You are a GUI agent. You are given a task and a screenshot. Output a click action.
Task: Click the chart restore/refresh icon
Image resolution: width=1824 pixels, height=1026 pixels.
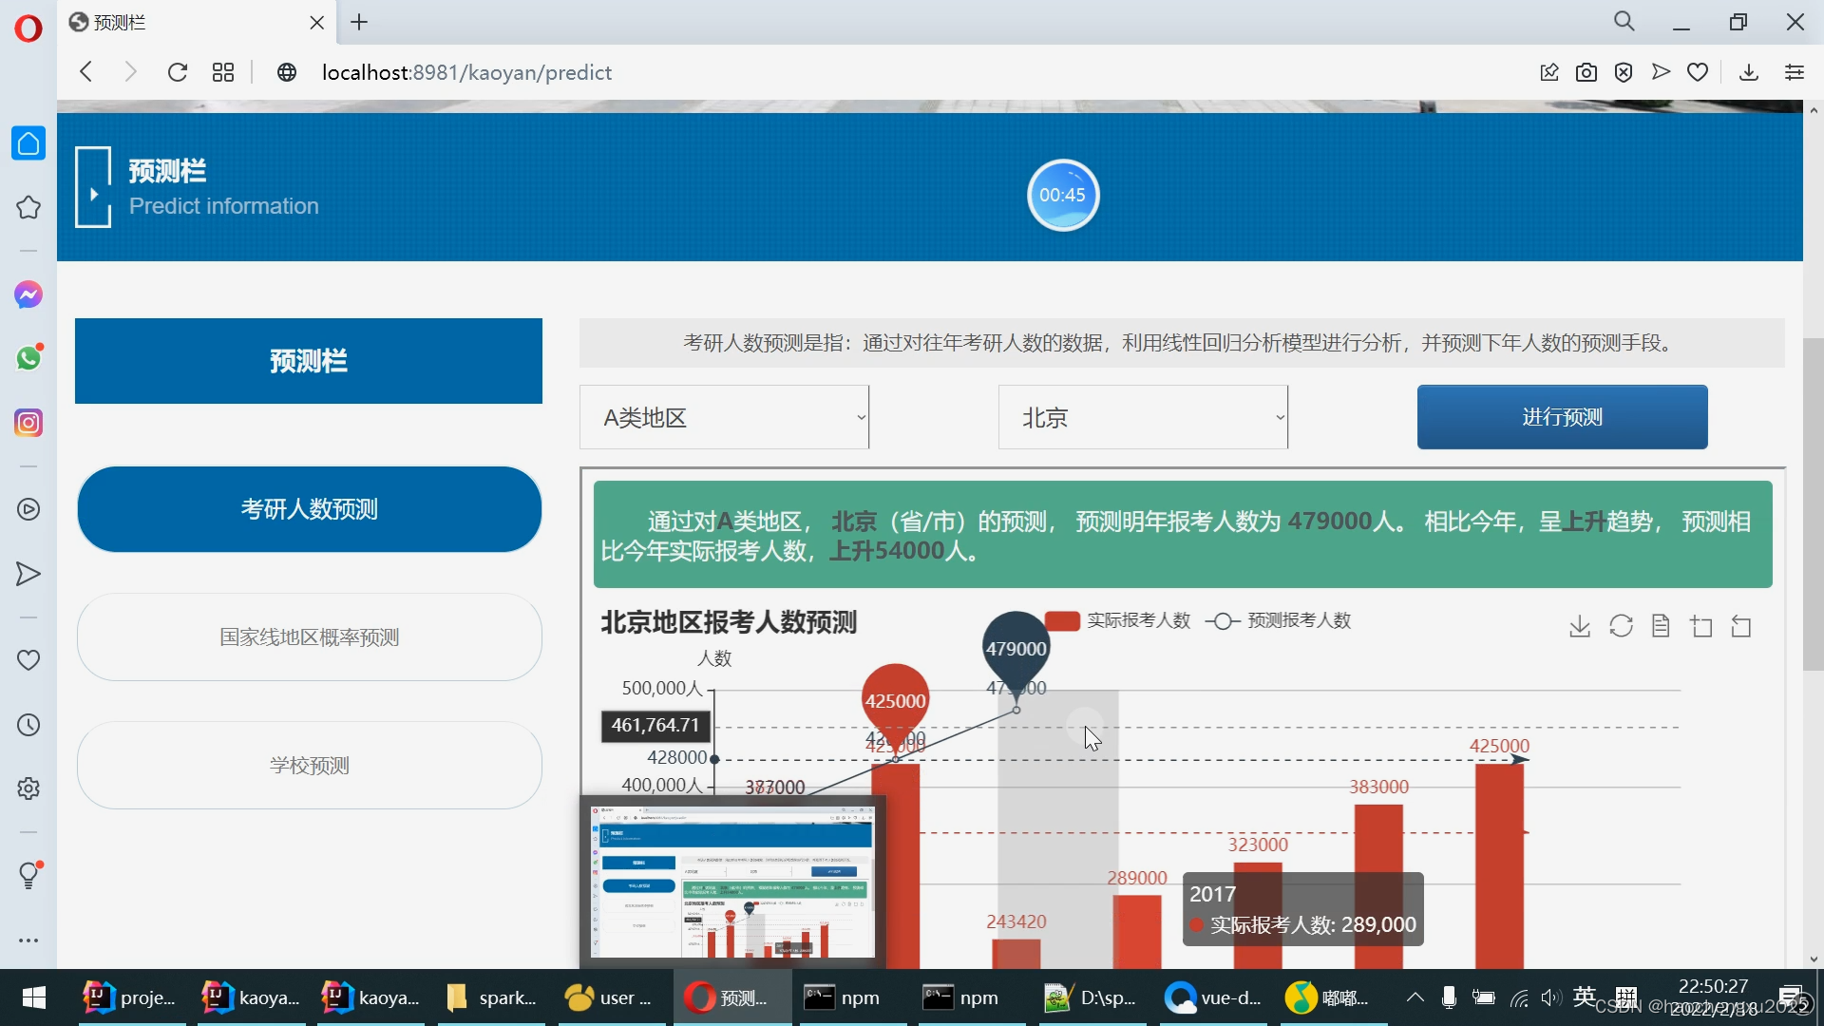point(1621,626)
